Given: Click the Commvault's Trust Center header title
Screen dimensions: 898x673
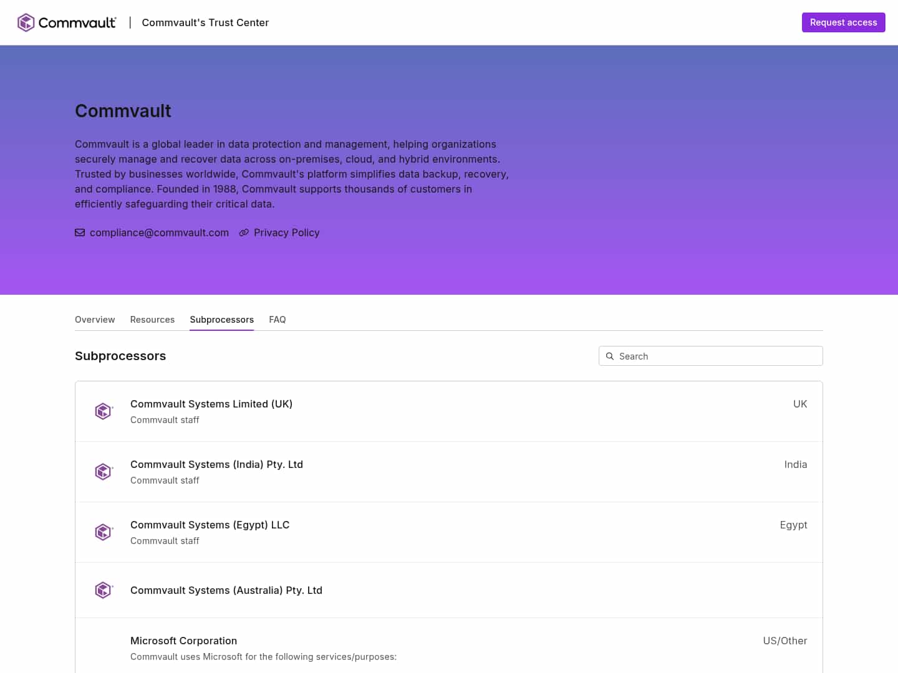Looking at the screenshot, I should pyautogui.click(x=205, y=22).
